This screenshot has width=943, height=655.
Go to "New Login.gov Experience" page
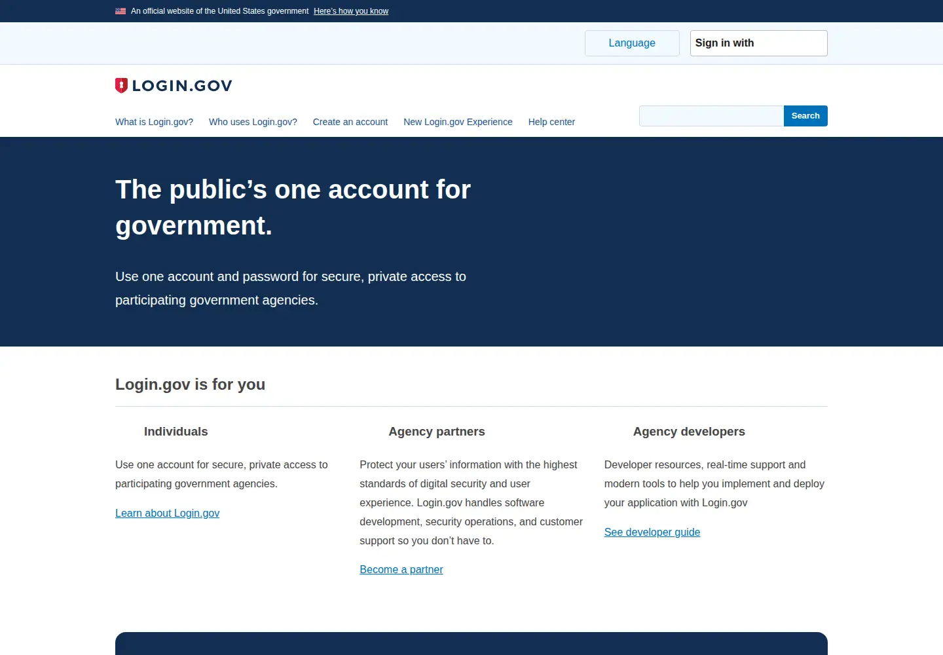[458, 122]
